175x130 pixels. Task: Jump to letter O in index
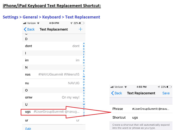(x=84, y=82)
